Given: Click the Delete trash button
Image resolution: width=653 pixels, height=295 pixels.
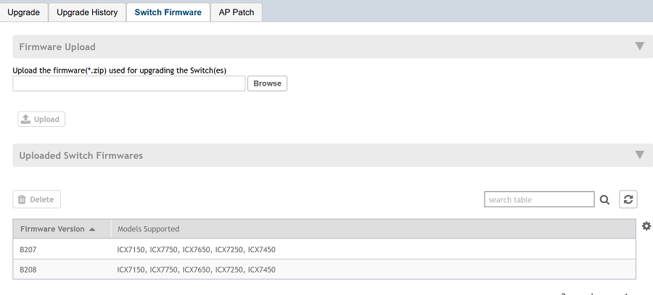Looking at the screenshot, I should (37, 199).
